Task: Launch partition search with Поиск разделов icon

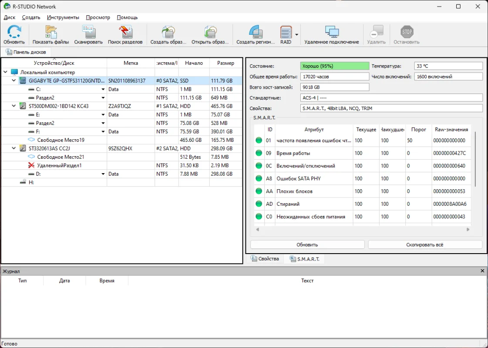Action: [125, 32]
